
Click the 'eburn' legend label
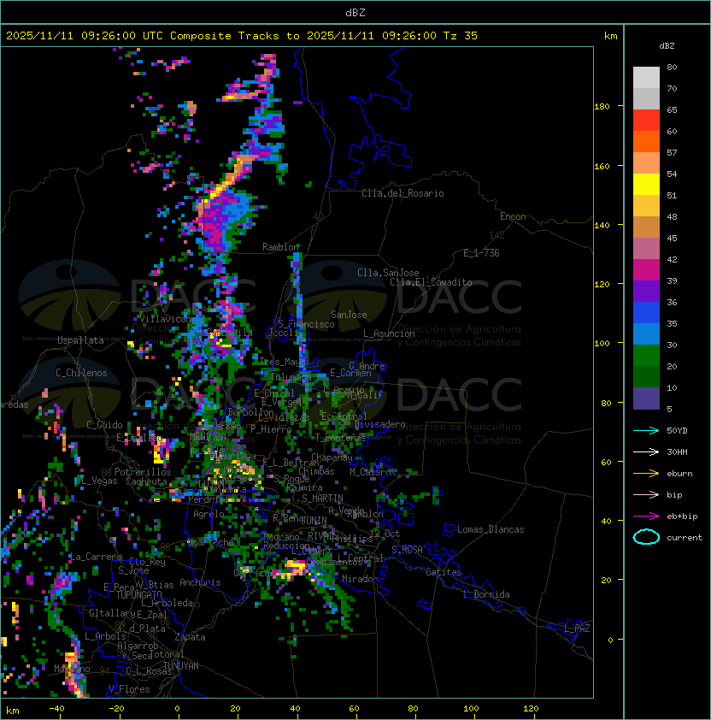pos(679,474)
